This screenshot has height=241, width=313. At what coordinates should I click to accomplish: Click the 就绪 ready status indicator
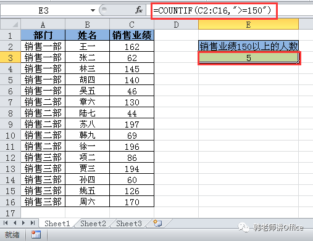point(12,235)
